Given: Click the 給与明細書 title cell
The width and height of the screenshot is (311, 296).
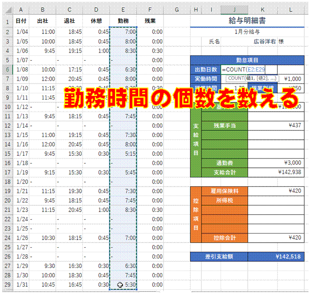Looking at the screenshot, I should click(x=247, y=21).
